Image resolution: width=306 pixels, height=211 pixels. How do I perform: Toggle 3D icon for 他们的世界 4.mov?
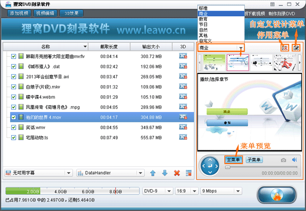(183, 117)
